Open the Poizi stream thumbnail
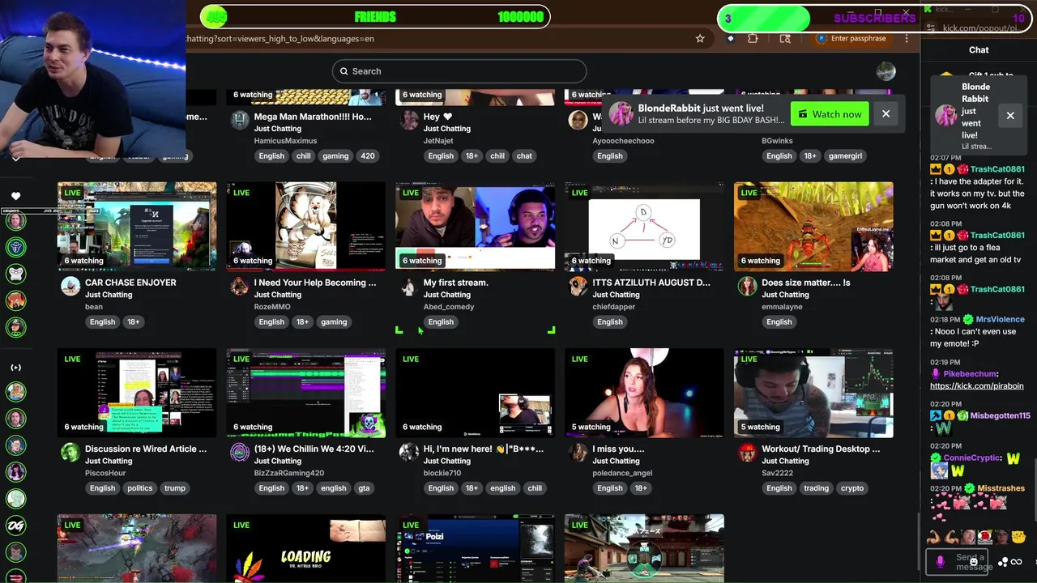 (475, 548)
